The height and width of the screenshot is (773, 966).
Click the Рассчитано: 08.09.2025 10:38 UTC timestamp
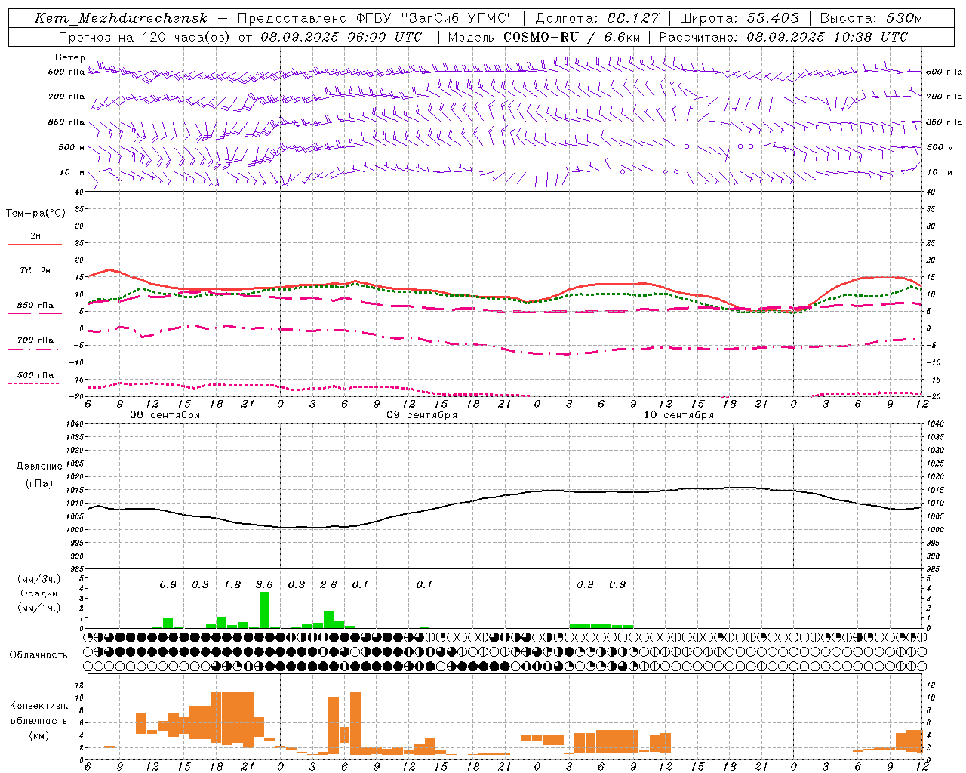coord(783,37)
